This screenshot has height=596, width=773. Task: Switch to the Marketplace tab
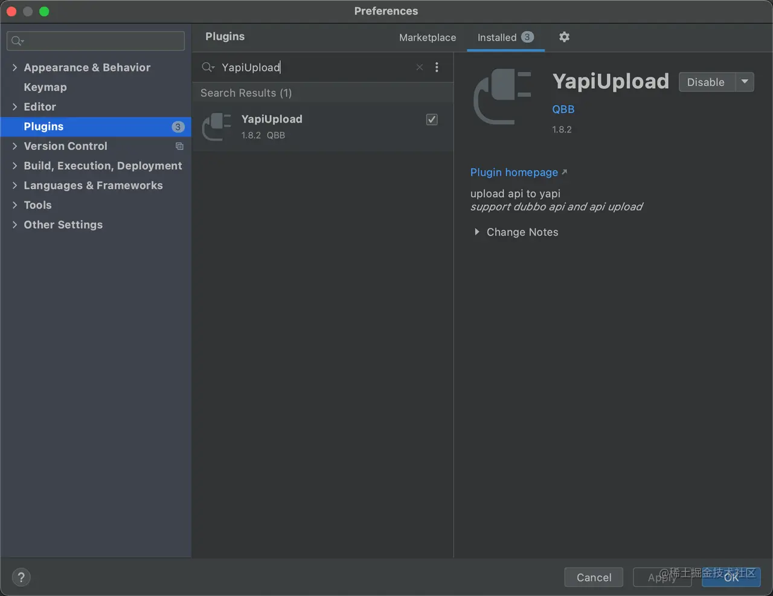pyautogui.click(x=428, y=37)
